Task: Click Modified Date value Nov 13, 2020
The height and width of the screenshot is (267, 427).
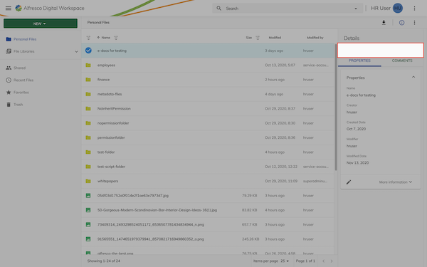Action: click(357, 162)
